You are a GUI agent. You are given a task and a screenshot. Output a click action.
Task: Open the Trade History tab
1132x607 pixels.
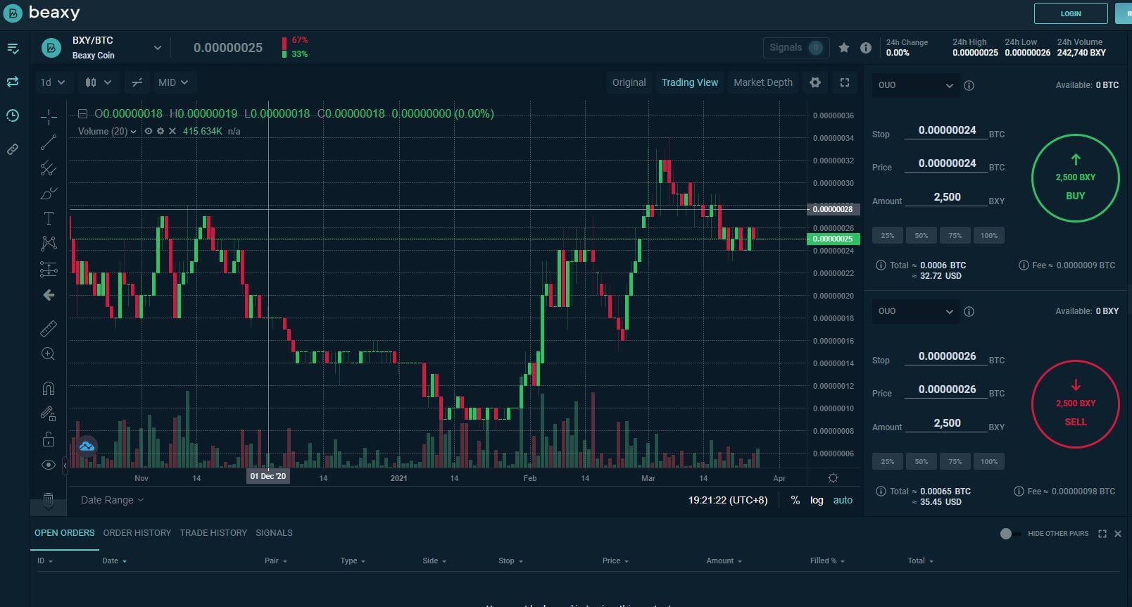(213, 533)
